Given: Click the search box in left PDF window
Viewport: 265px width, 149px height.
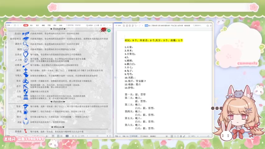Looking at the screenshot, I should tap(73, 25).
